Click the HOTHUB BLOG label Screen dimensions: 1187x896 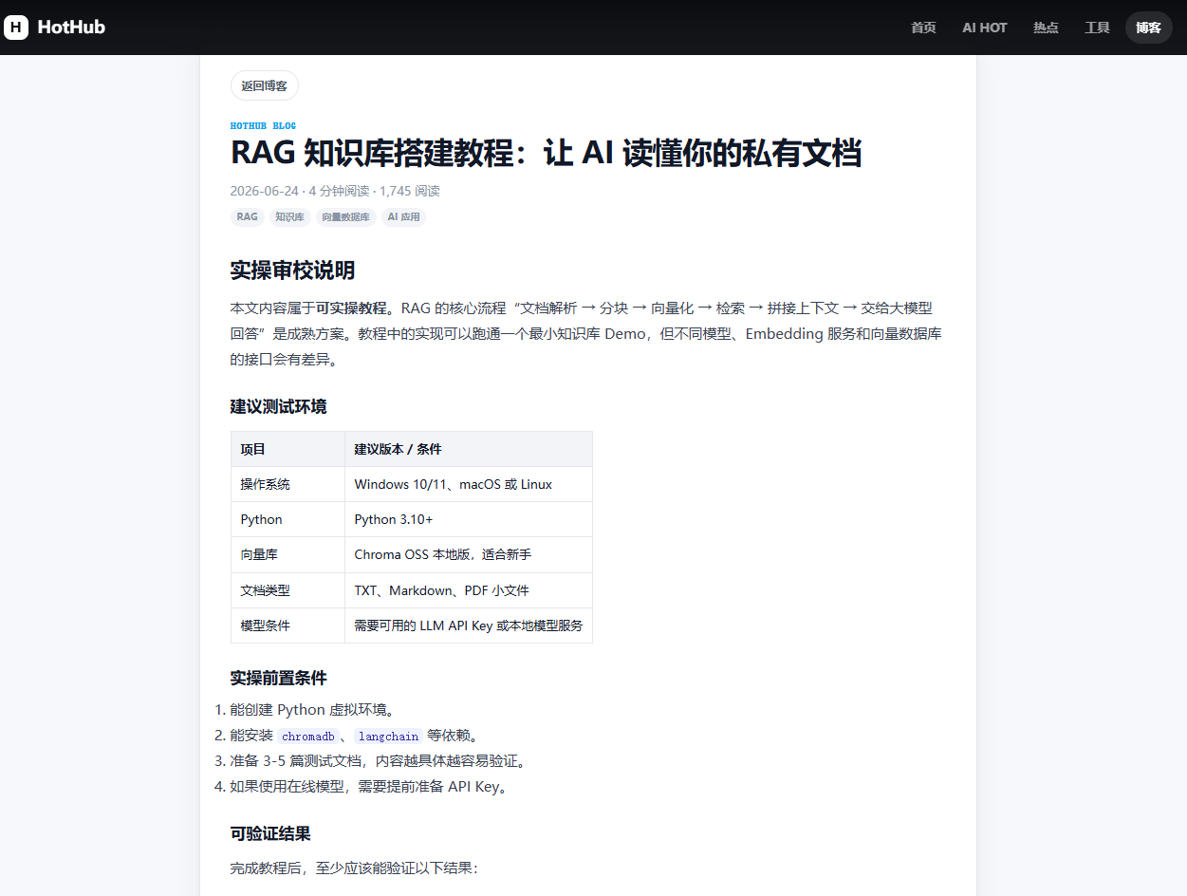263,125
